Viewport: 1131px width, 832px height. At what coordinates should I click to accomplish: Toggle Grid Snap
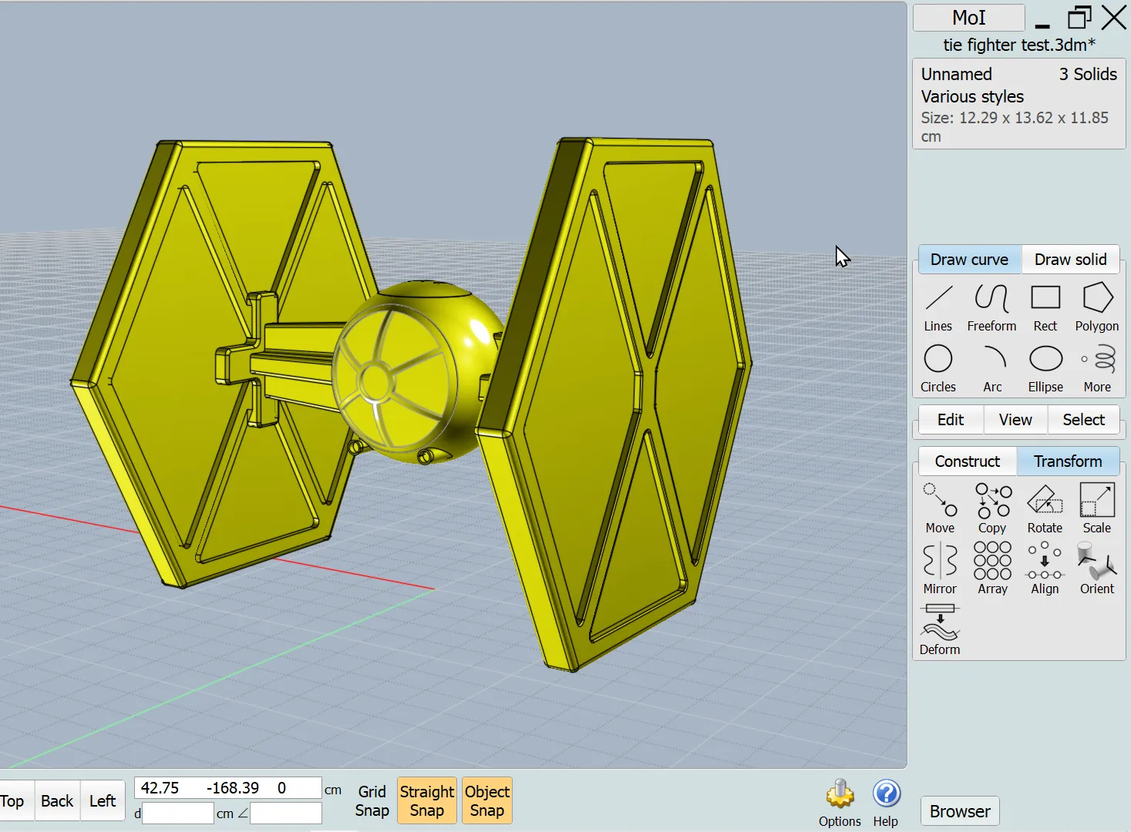tap(372, 801)
